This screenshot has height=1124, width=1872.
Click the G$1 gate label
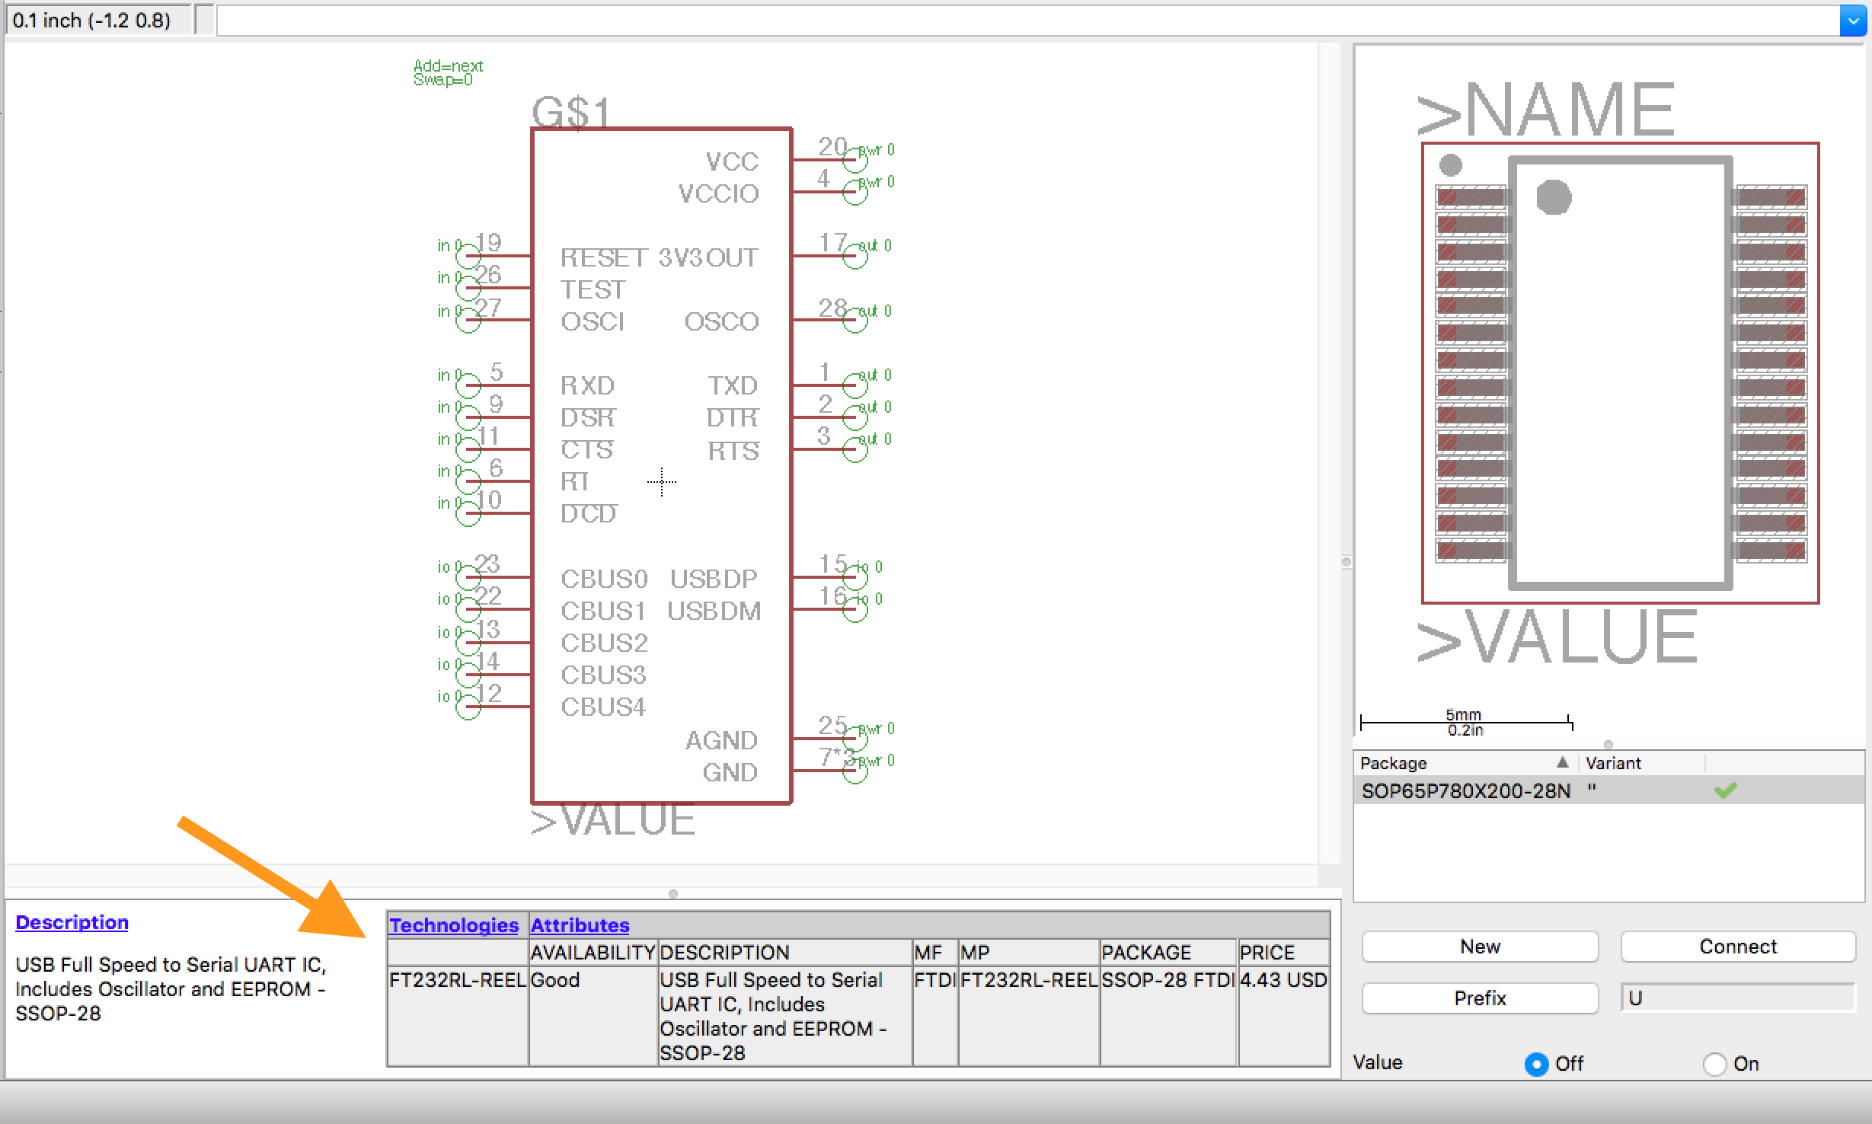click(571, 113)
